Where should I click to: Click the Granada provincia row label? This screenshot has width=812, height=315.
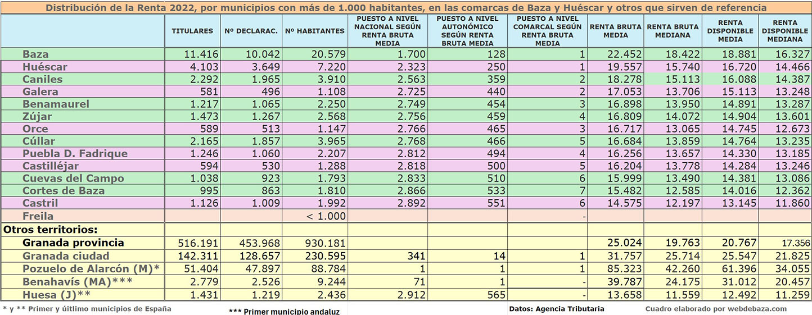point(73,243)
